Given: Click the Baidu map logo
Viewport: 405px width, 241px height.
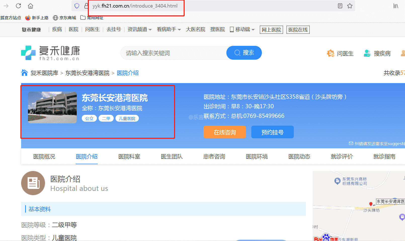Looking at the screenshot, I should click(x=326, y=238).
